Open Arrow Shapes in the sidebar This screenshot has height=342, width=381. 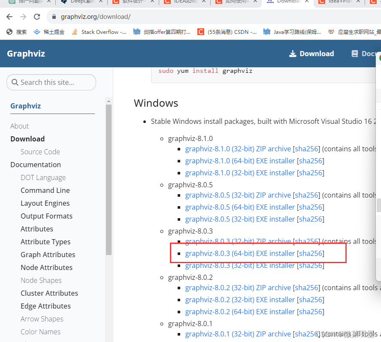click(42, 319)
